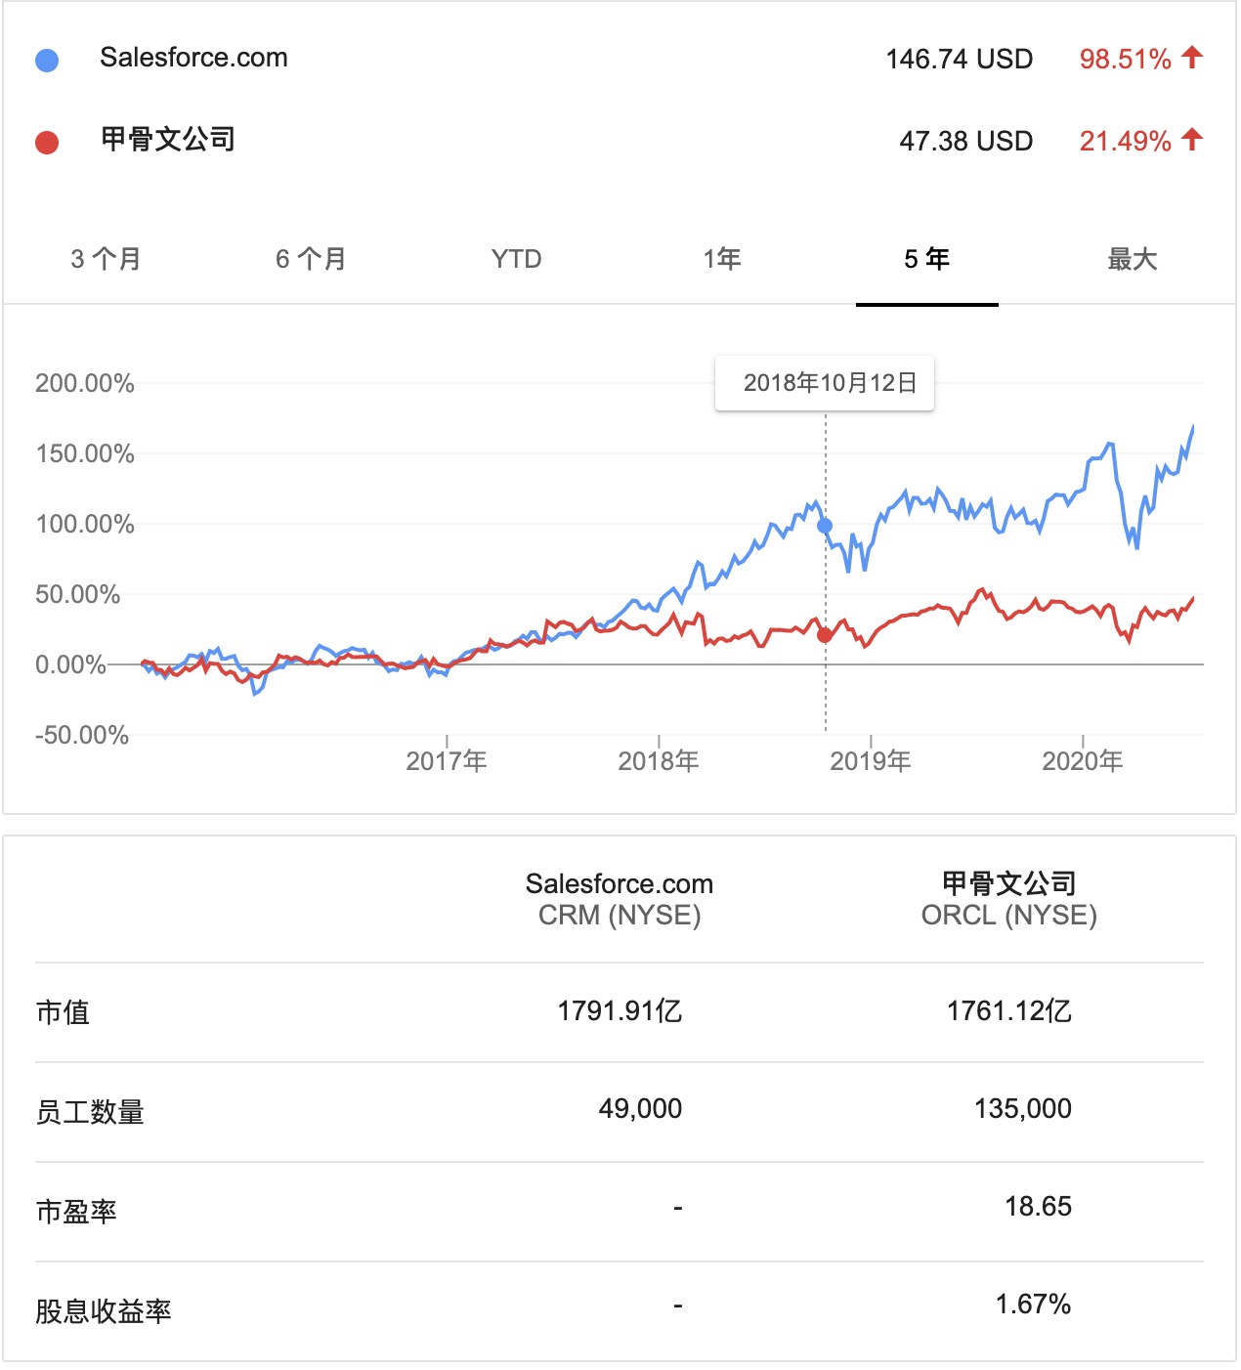
Task: Click the red up arrow beside 21.49%
Action: 1191,140
